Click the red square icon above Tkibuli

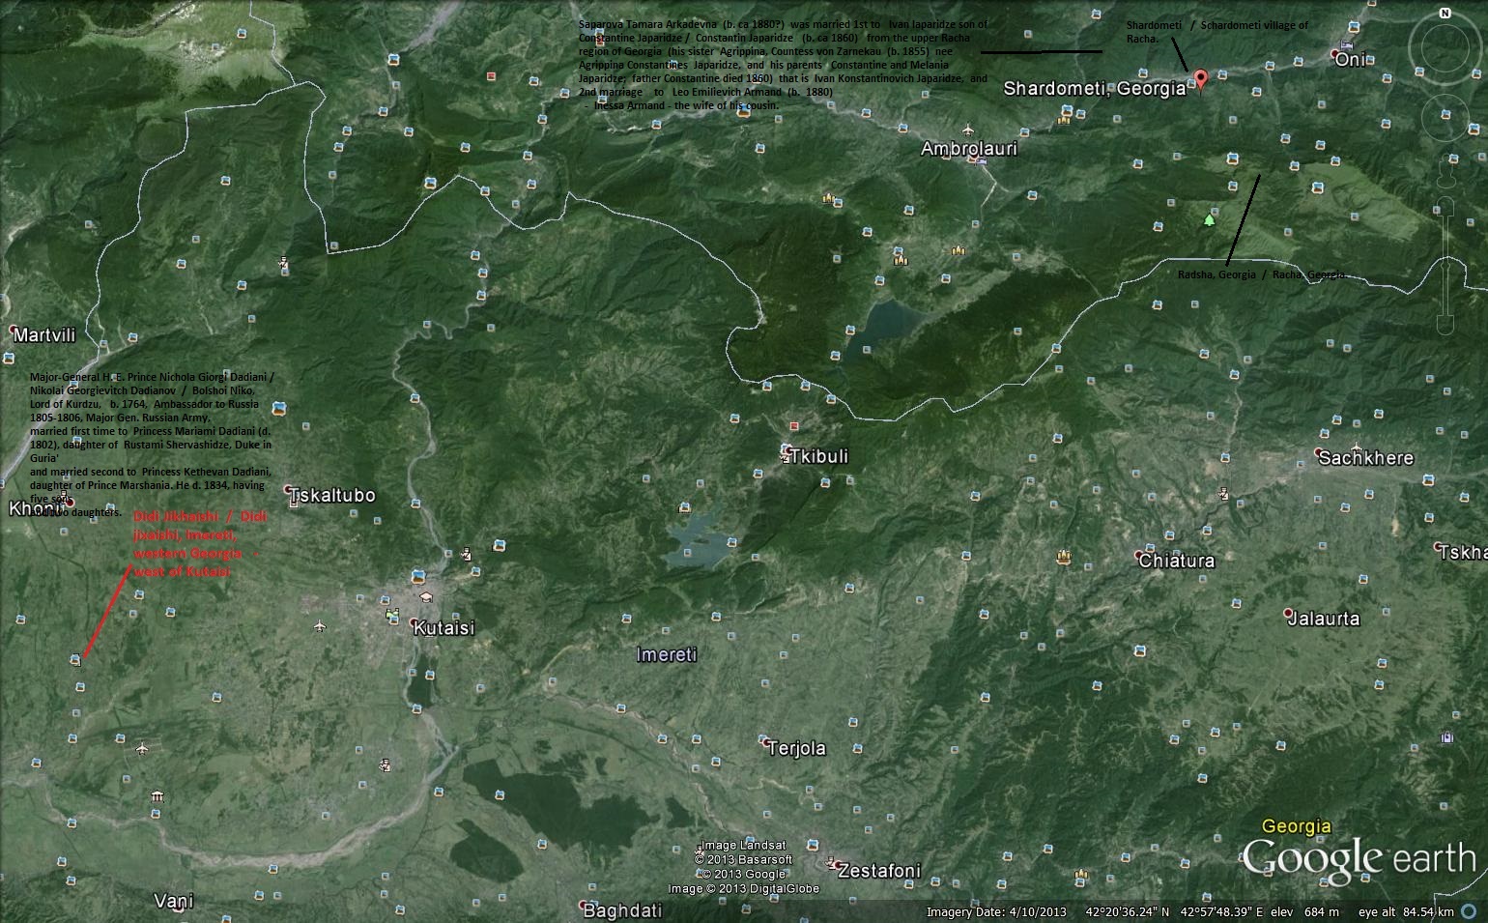click(x=794, y=425)
